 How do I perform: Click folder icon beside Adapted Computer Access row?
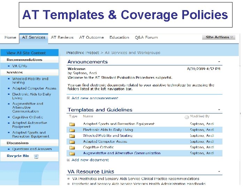(x=72, y=142)
